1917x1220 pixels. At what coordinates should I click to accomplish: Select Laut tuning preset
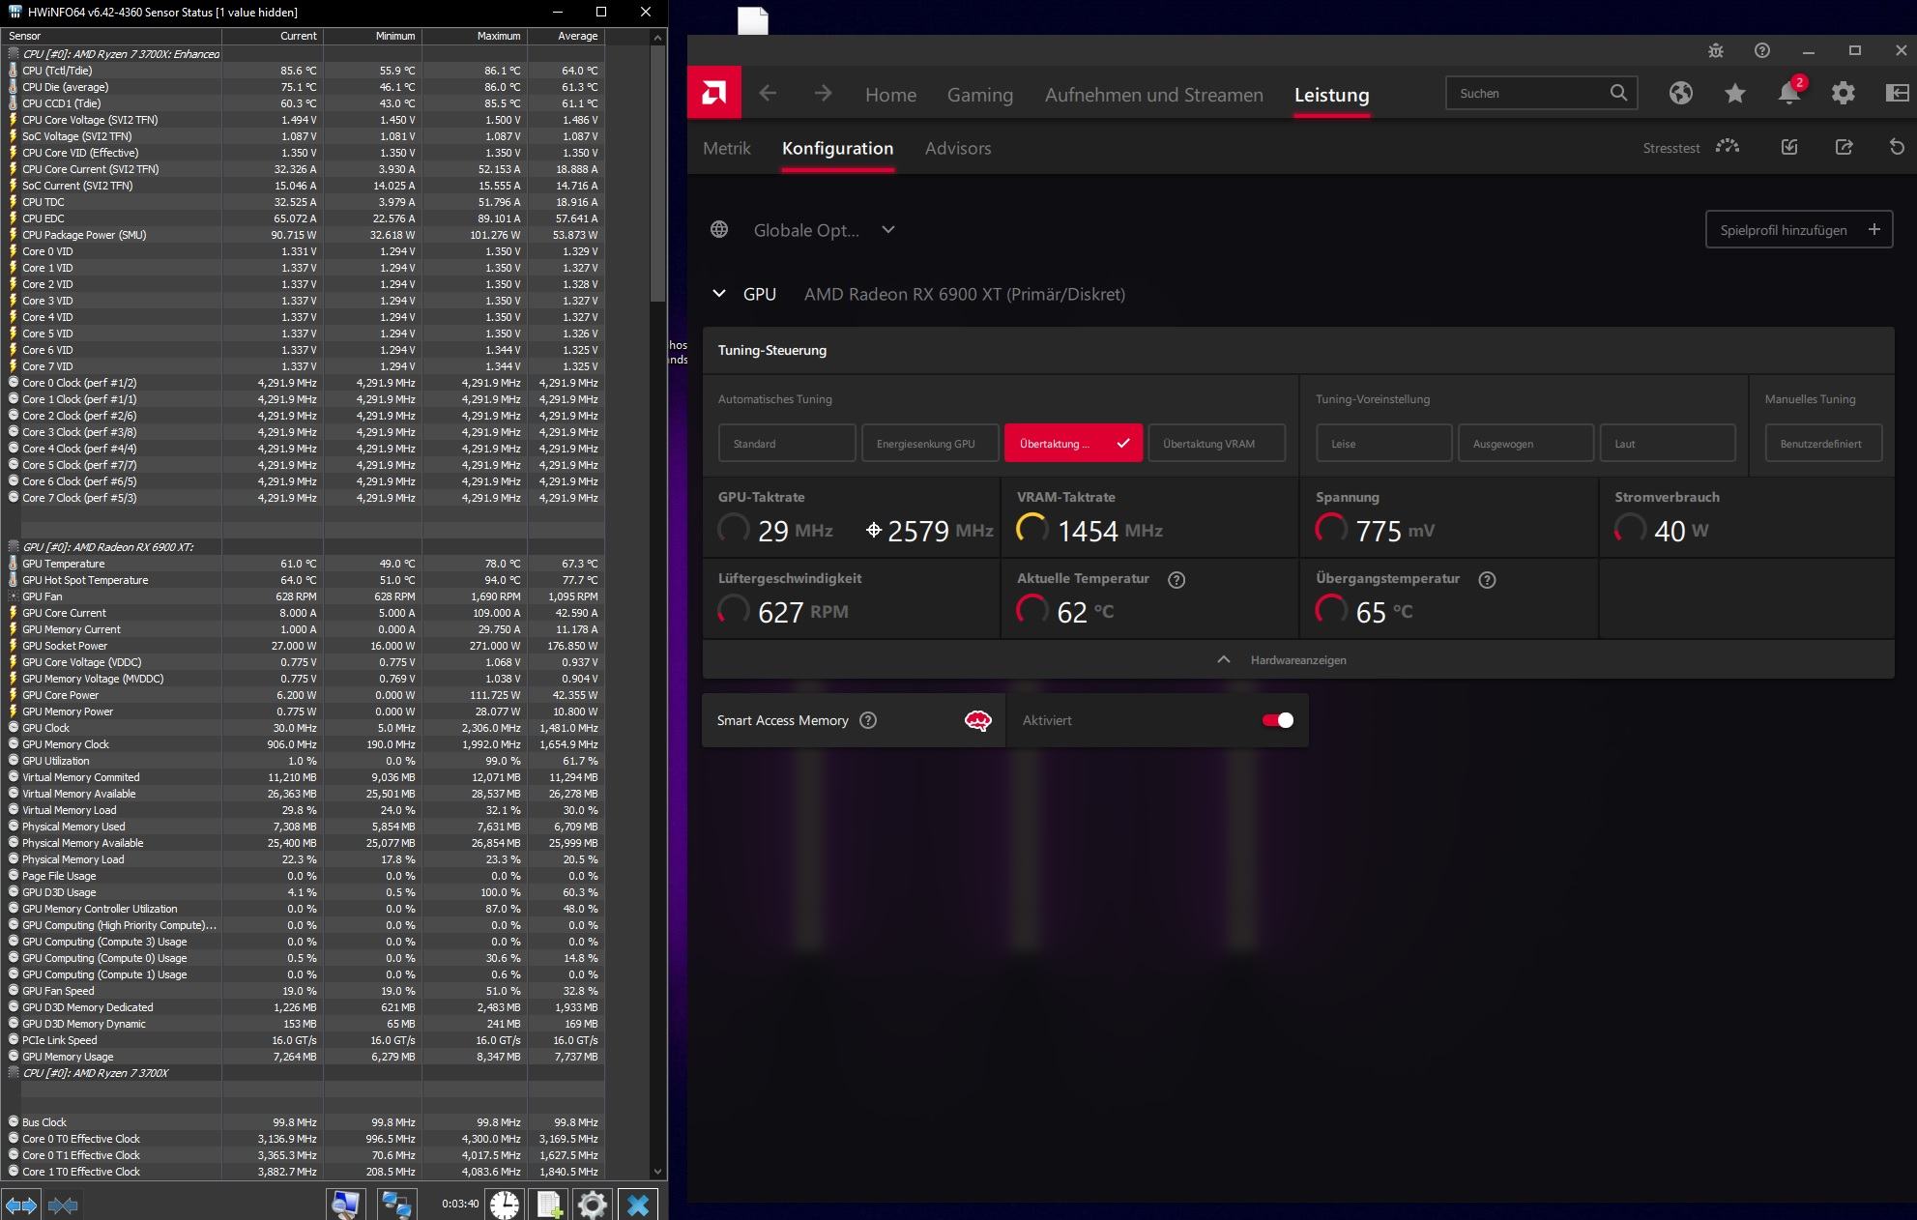click(x=1668, y=444)
